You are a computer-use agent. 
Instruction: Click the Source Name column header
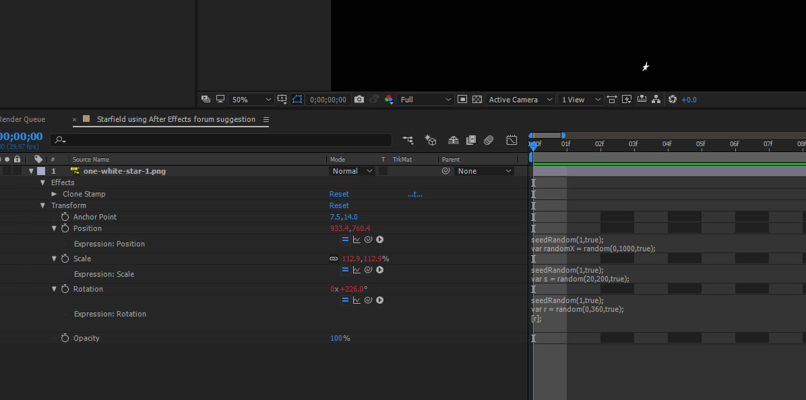tap(91, 159)
